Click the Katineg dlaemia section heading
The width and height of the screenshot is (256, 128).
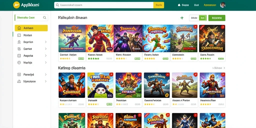(x=72, y=68)
